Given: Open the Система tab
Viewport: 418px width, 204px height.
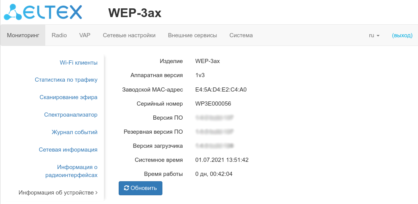Looking at the screenshot, I should 241,35.
